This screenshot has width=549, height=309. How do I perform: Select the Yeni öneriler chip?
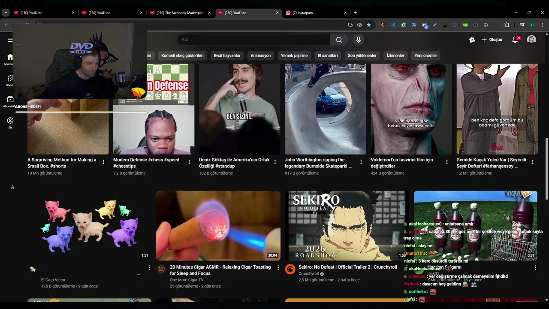(425, 55)
